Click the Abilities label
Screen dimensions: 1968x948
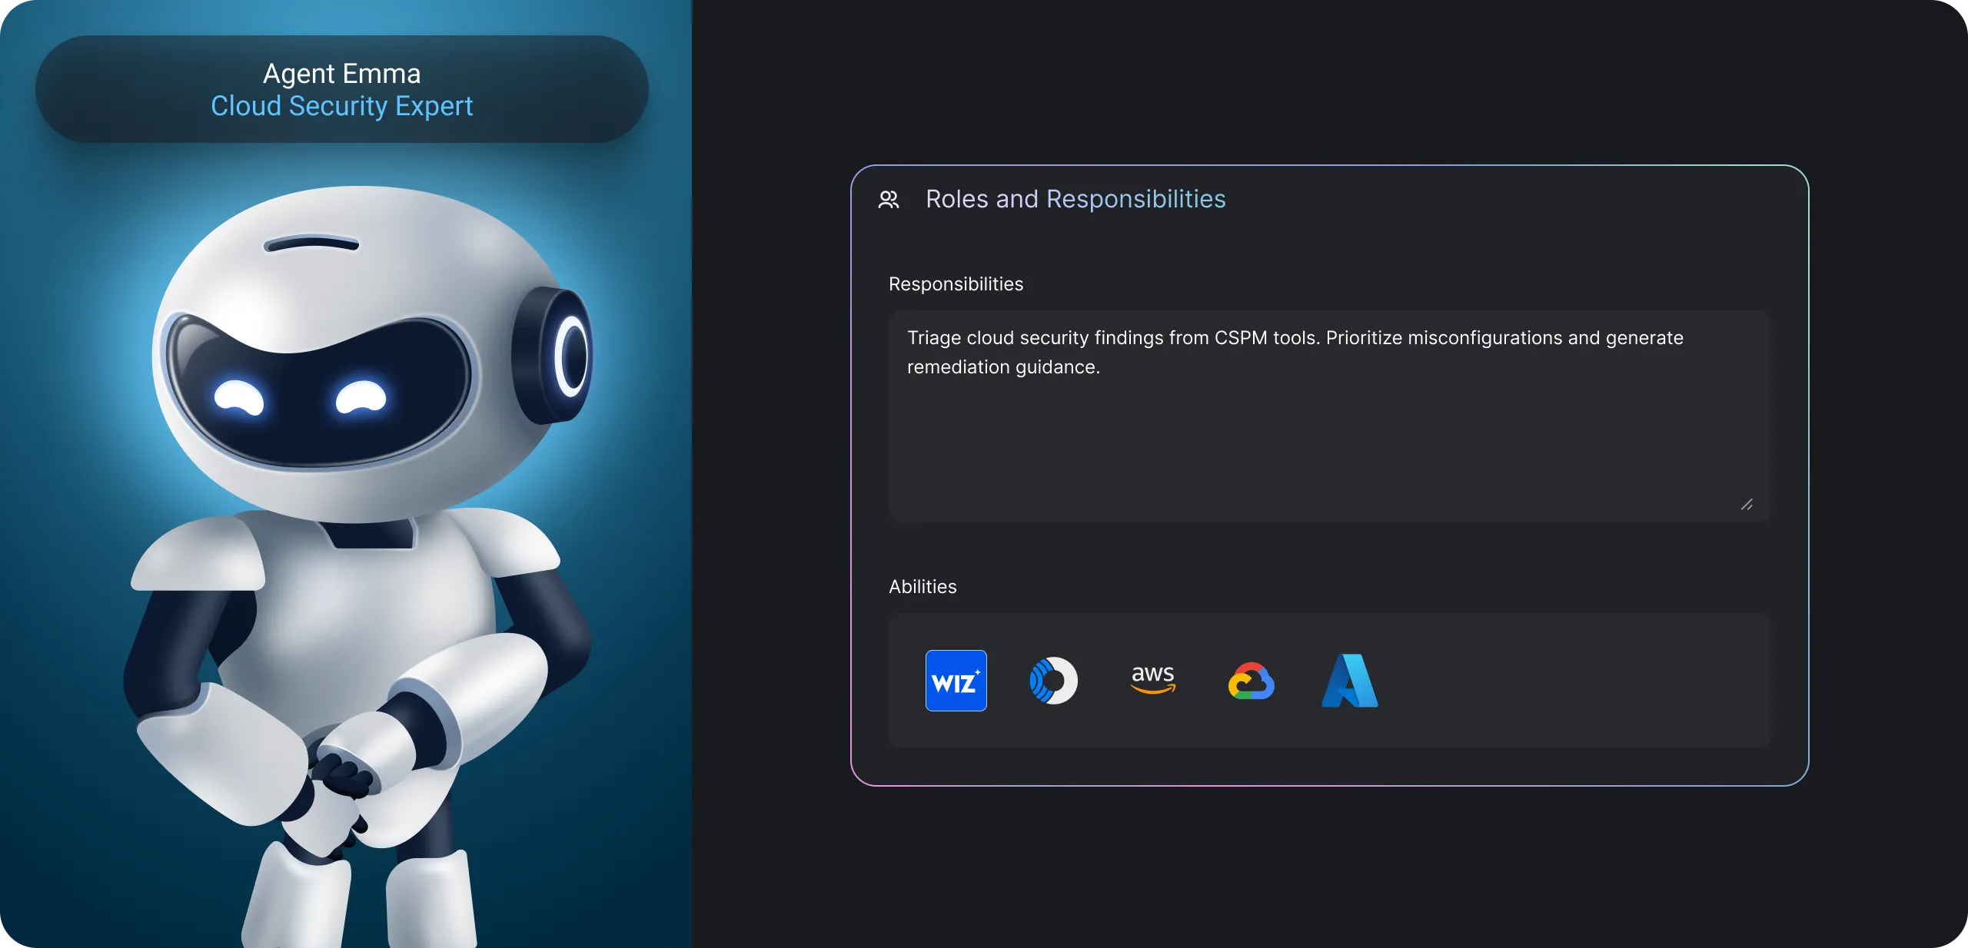922,587
